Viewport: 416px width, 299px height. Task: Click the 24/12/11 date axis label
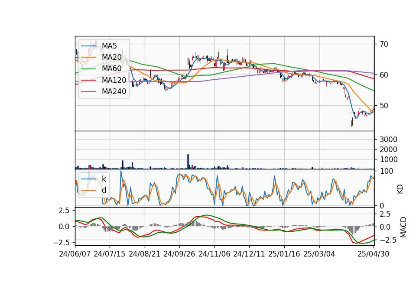(x=249, y=254)
